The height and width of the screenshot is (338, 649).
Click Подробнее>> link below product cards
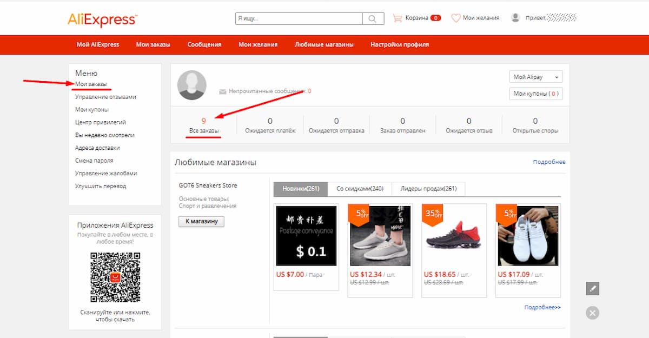[542, 307]
